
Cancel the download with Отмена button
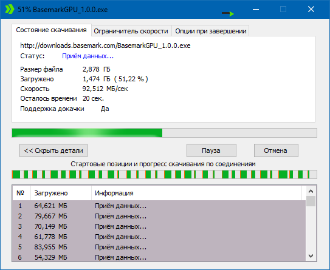coord(276,150)
